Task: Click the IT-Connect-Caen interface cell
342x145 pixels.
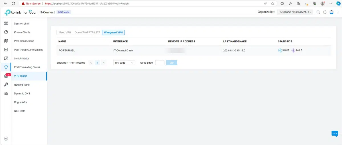Action: 123,50
